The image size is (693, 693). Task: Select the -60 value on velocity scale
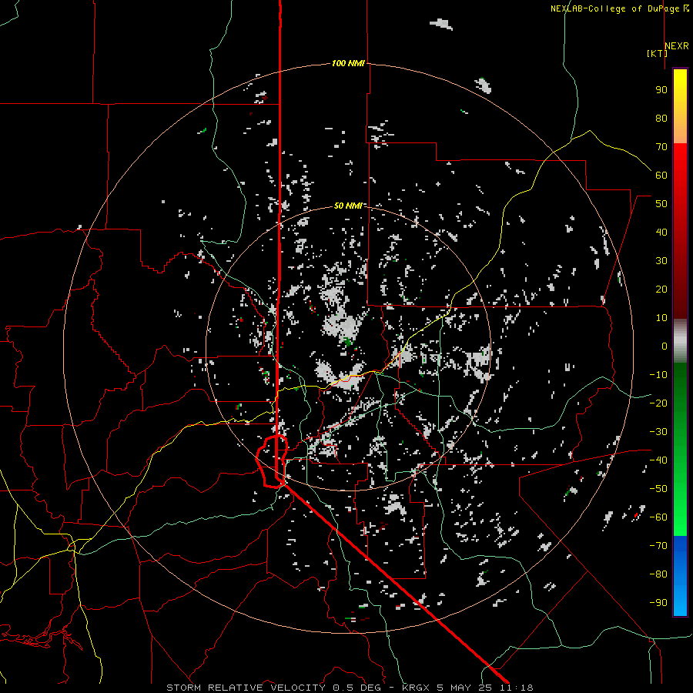(x=658, y=517)
